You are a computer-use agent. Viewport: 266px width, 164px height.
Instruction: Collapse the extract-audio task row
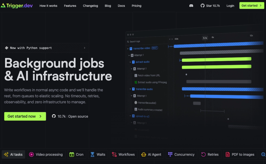[x=130, y=62]
